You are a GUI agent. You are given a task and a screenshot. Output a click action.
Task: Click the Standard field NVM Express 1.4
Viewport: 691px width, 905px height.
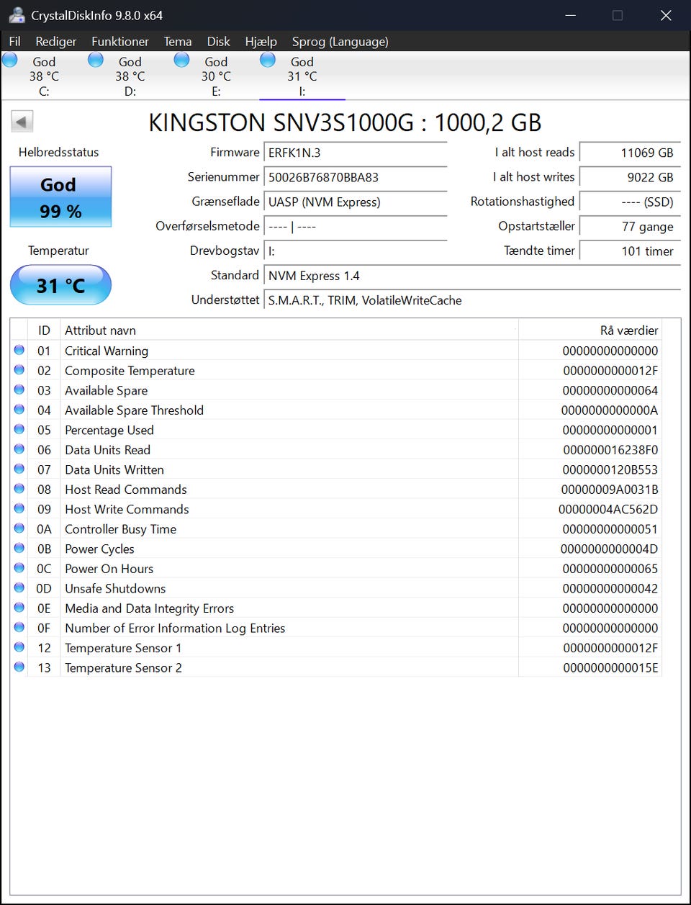[472, 276]
